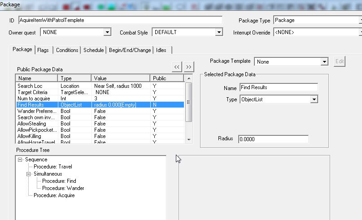
Task: Sort by the Name column header
Action: (36, 78)
